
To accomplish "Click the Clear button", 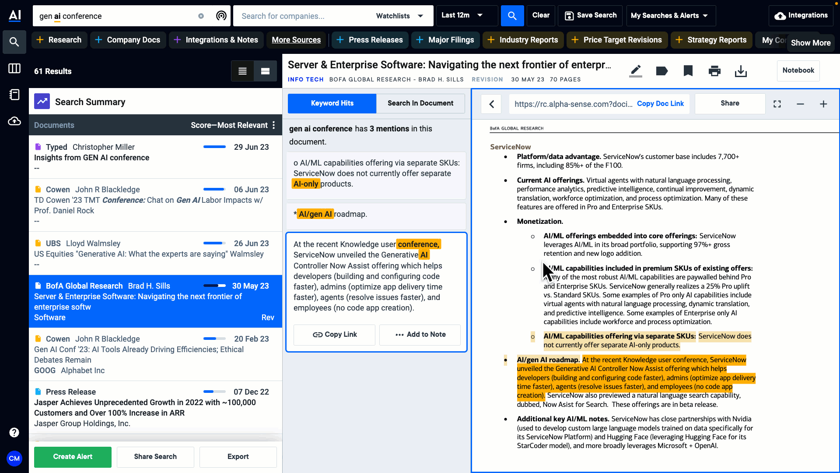I will click(541, 15).
